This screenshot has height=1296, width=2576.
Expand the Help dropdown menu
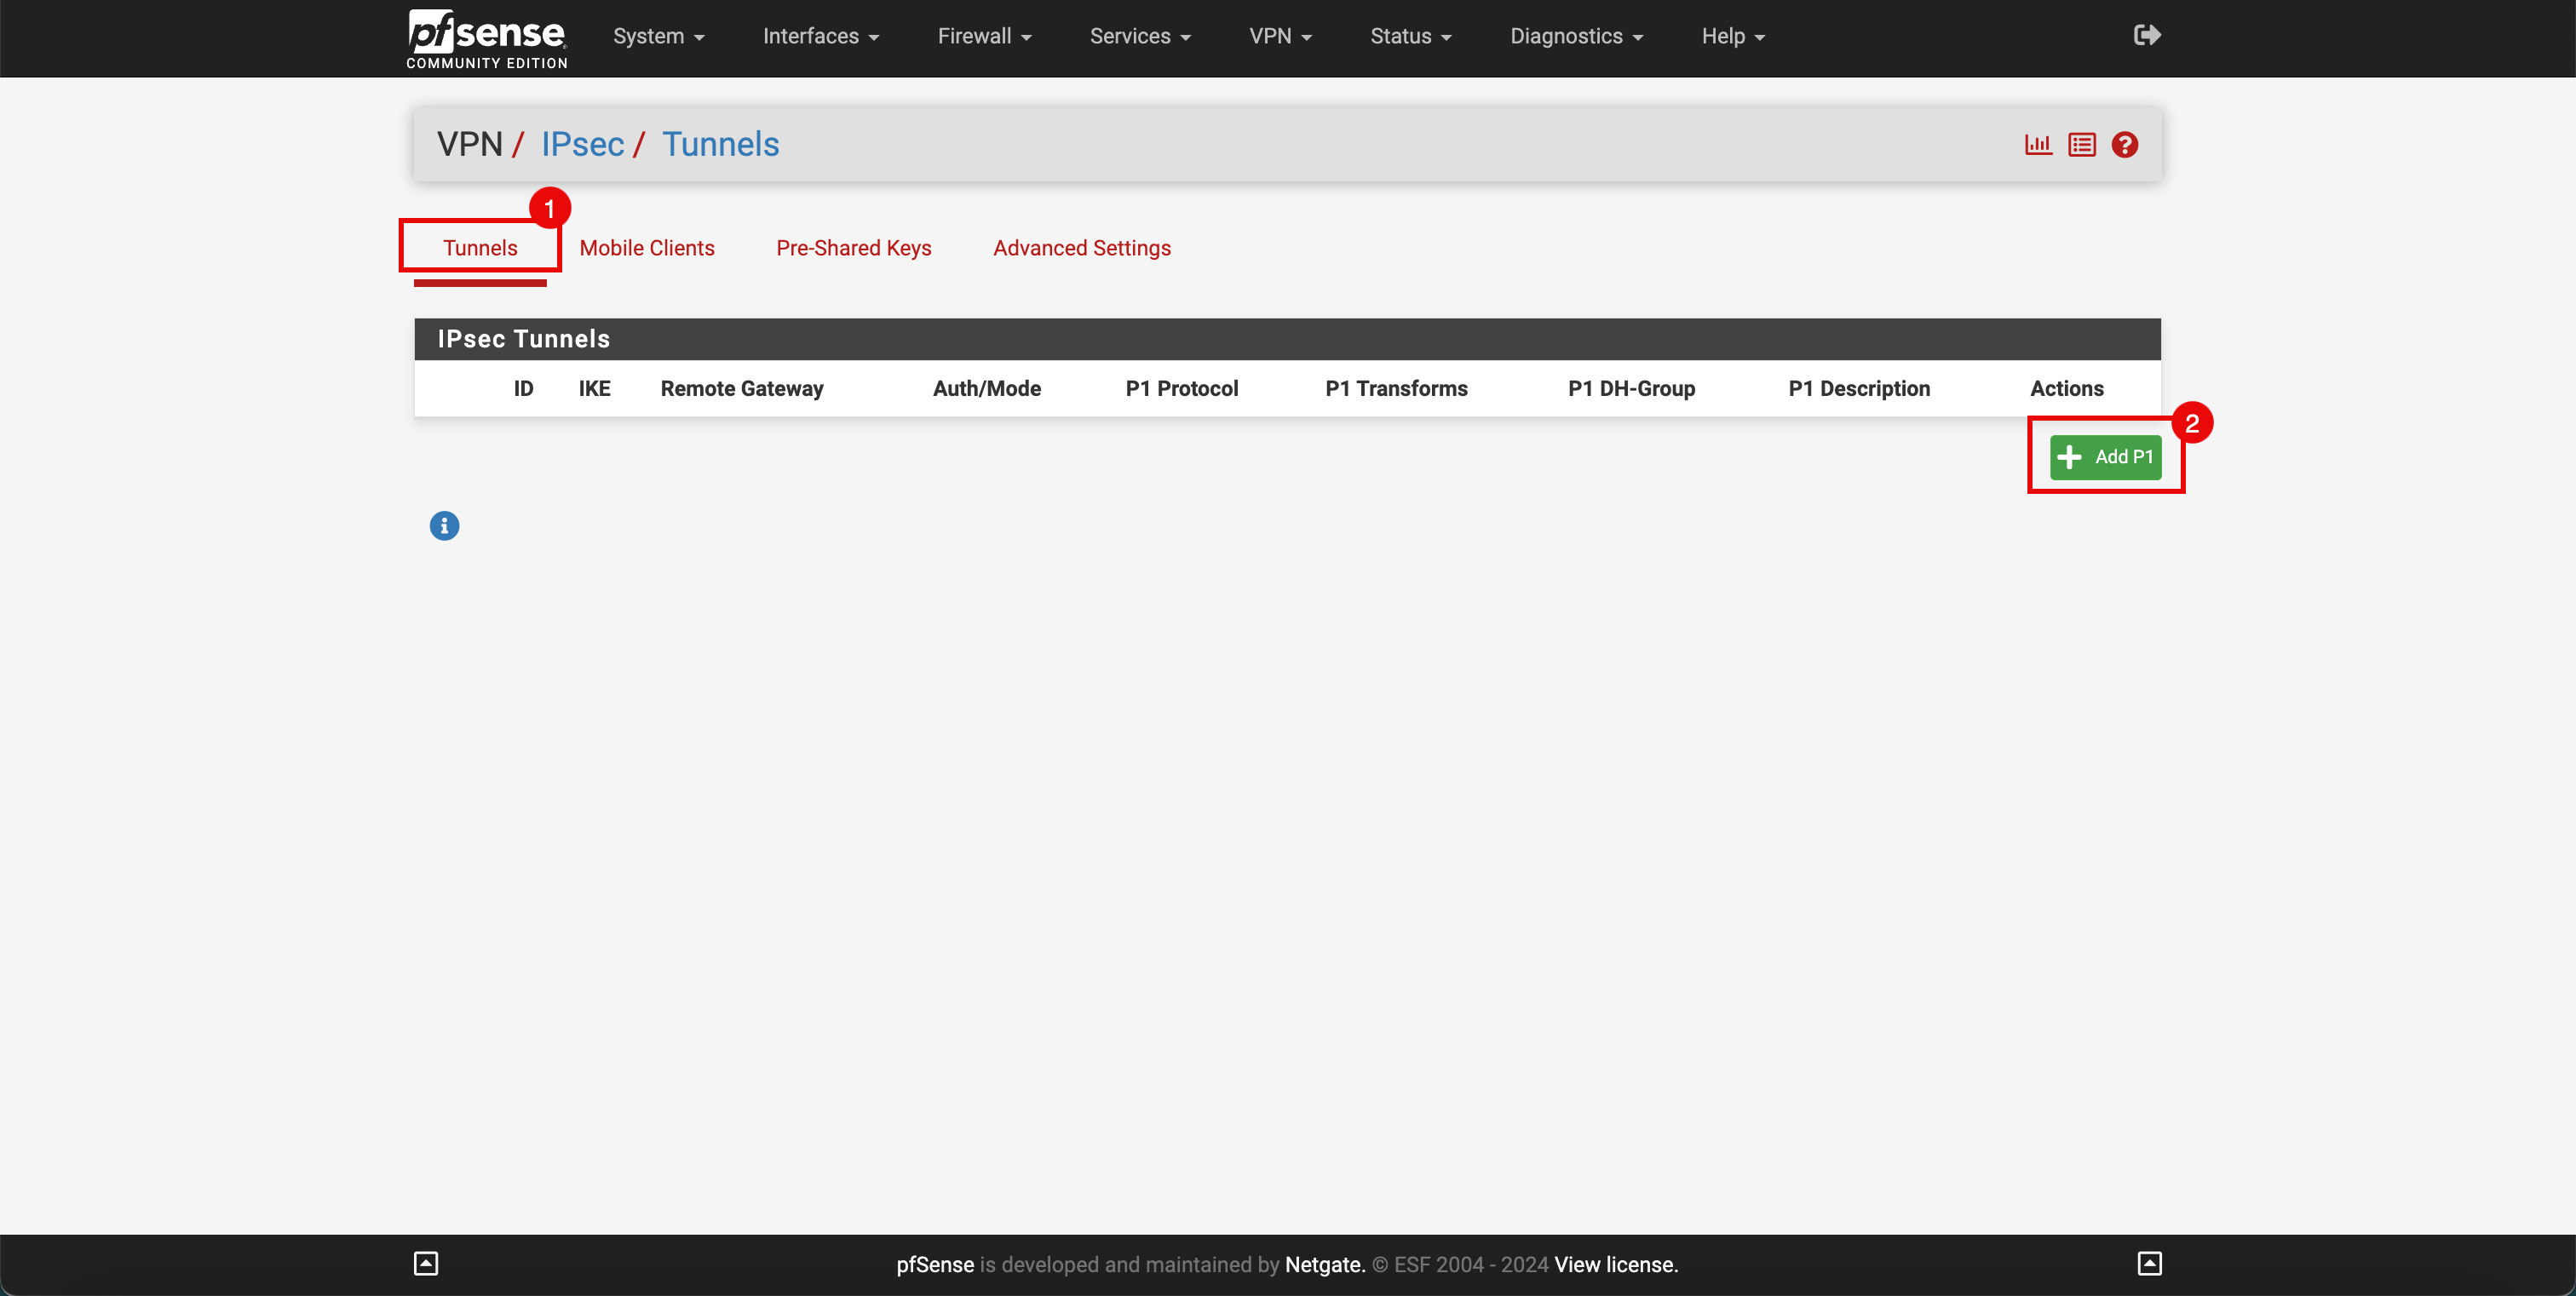point(1736,37)
